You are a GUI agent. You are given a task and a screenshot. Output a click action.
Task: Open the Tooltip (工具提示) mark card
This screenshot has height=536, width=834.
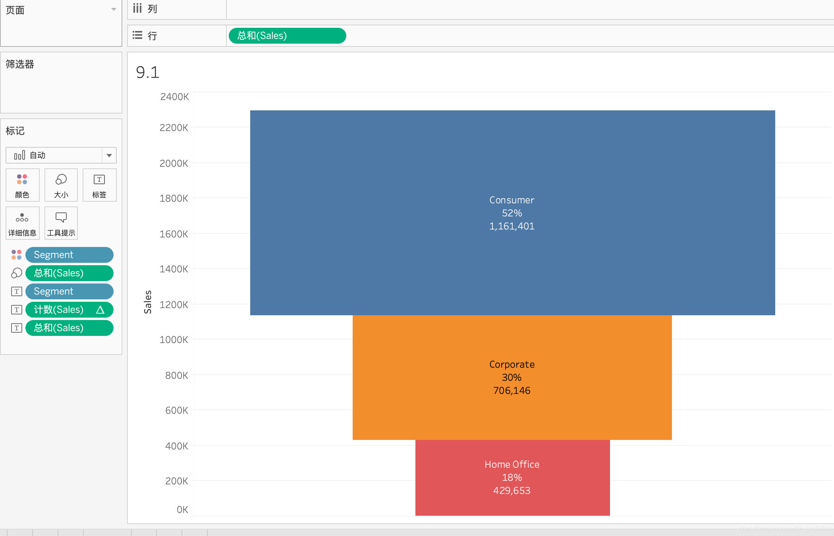[x=61, y=223]
